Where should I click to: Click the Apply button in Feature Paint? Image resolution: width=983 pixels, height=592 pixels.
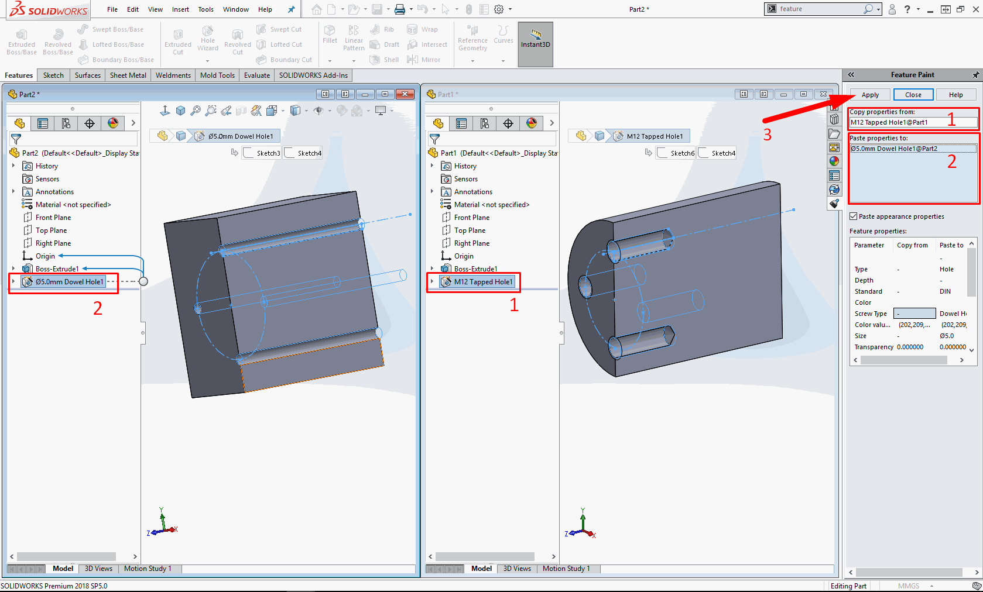tap(870, 95)
